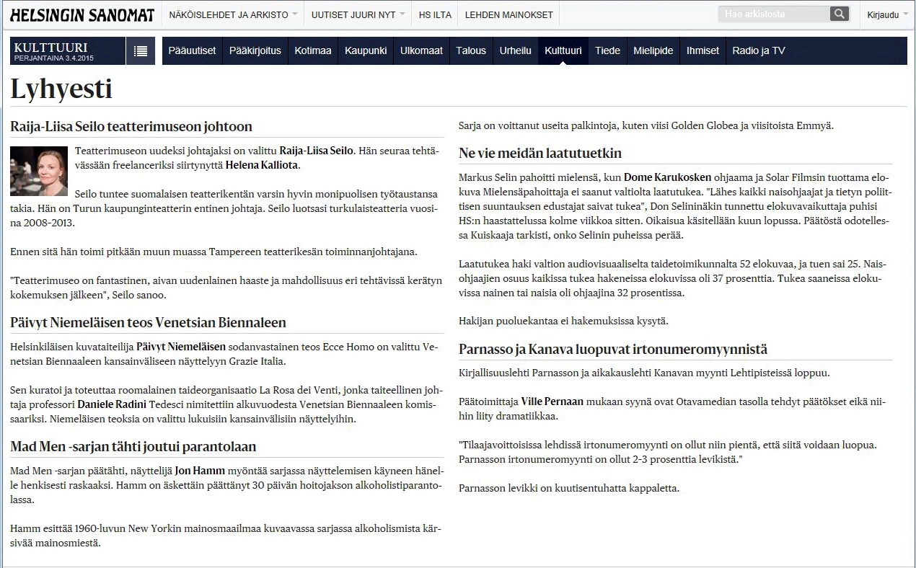The width and height of the screenshot is (916, 568).
Task: Go to Tiede section
Action: [x=607, y=50]
